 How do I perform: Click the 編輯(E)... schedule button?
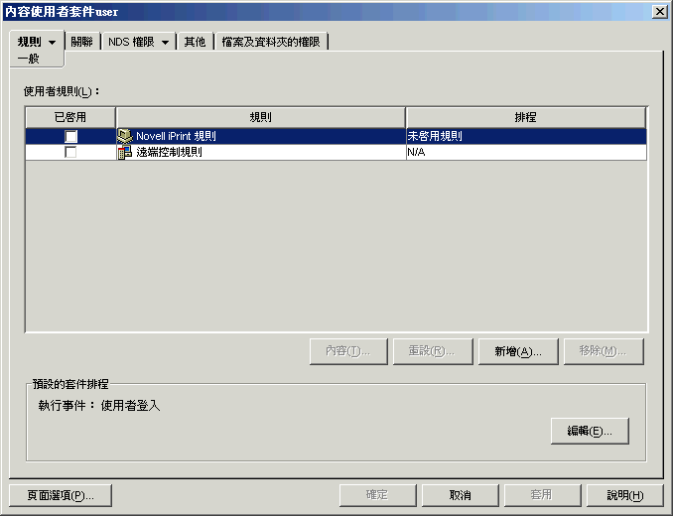[590, 431]
